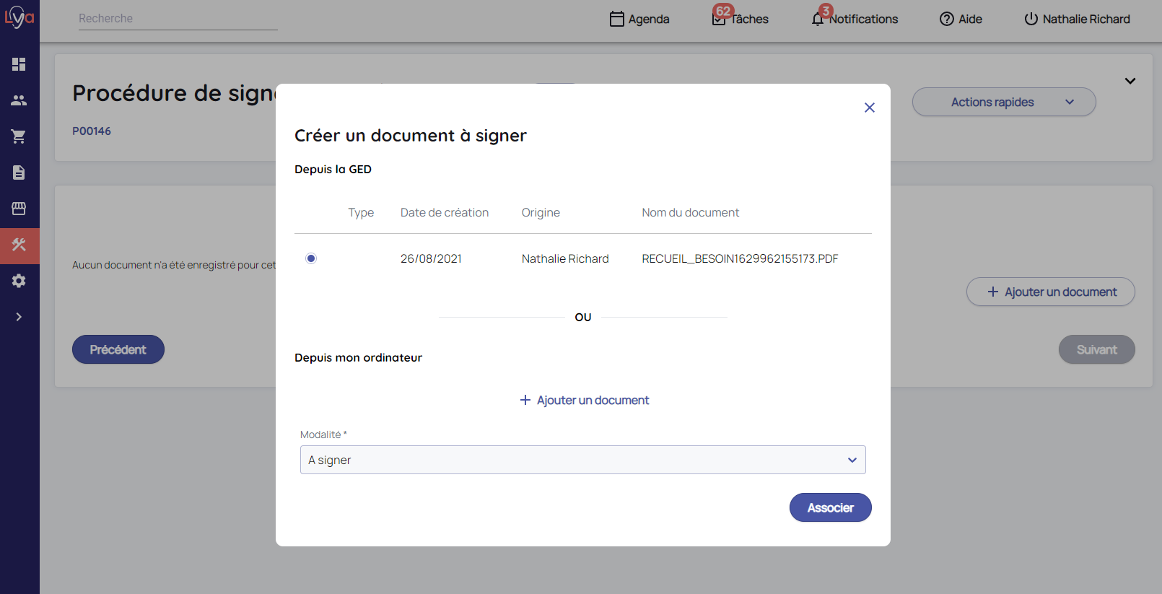Click the shopping cart sidebar icon
The image size is (1162, 594).
(19, 136)
